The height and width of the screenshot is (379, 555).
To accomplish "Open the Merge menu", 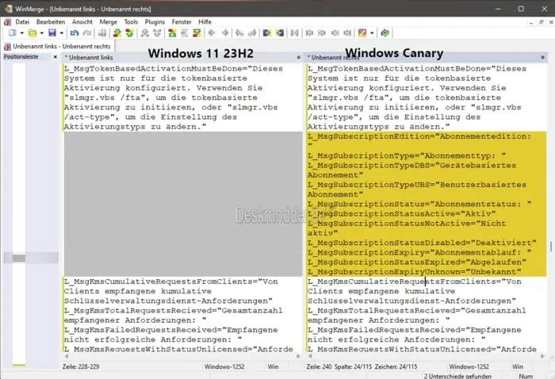I will (x=109, y=22).
